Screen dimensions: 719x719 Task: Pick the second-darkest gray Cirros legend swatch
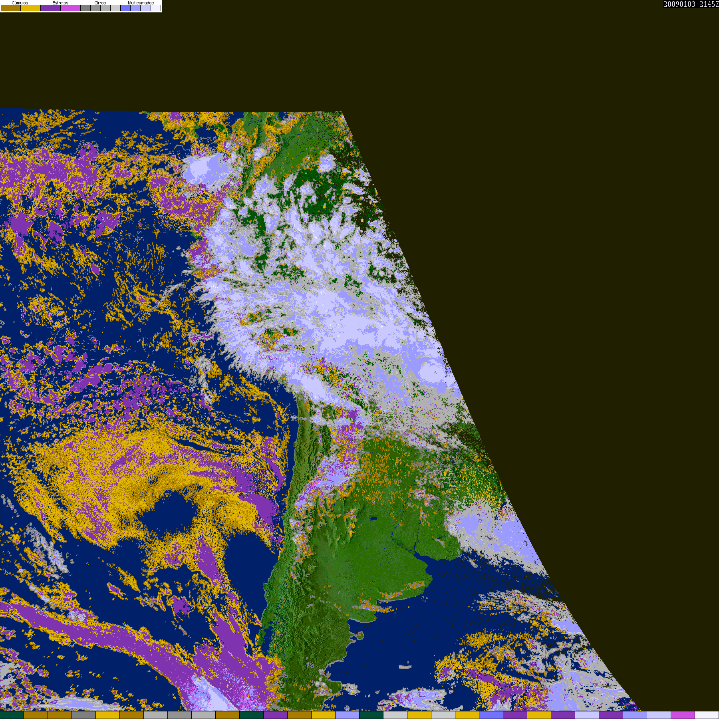coord(95,8)
